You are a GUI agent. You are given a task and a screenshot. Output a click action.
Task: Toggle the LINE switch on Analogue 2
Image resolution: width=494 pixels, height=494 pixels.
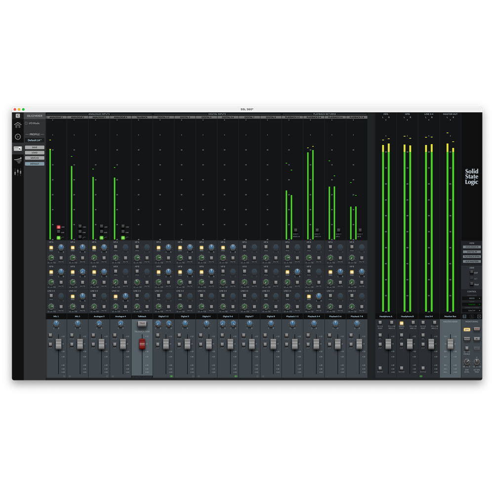pos(80,232)
